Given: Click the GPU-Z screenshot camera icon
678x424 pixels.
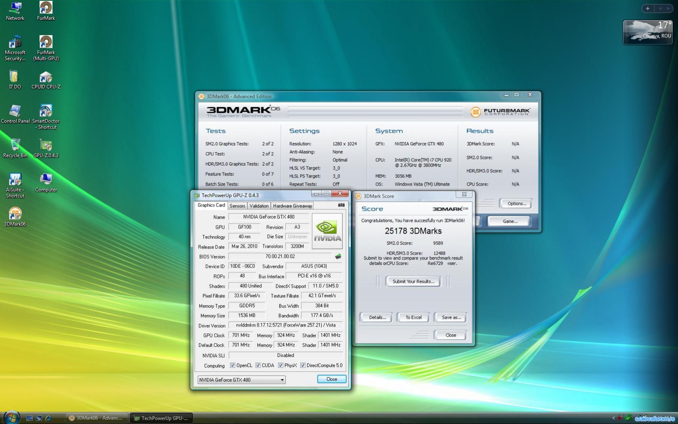Looking at the screenshot, I should click(x=341, y=205).
